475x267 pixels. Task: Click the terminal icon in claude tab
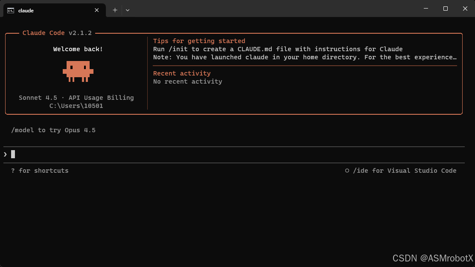pos(11,11)
